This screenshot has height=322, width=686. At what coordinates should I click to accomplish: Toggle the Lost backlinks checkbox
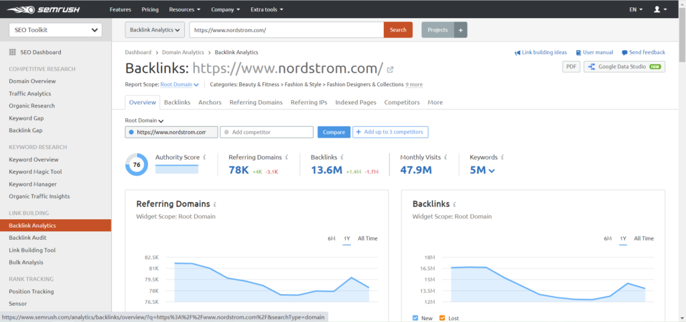(441, 318)
